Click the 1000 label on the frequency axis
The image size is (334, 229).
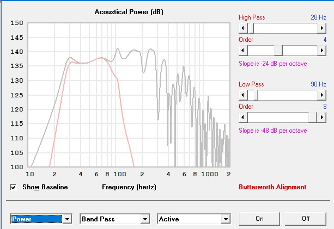click(x=210, y=175)
